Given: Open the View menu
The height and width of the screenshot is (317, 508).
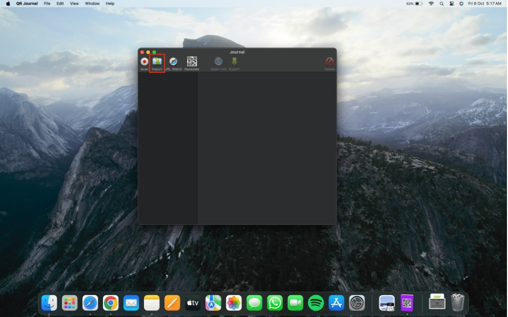Looking at the screenshot, I should click(74, 4).
